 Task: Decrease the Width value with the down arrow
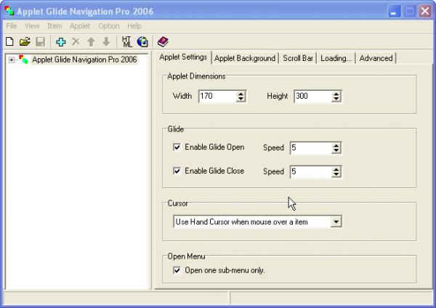coord(241,99)
